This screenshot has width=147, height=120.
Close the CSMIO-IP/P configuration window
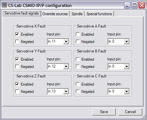coord(142,5)
